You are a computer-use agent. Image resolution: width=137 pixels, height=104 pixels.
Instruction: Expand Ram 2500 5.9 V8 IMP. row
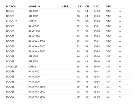pyautogui.click(x=120, y=82)
